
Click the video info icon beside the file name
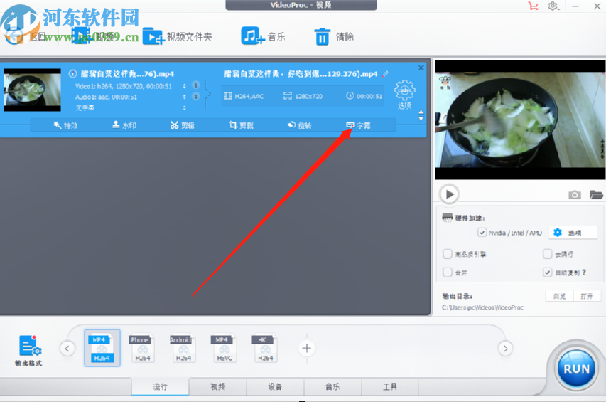pyautogui.click(x=72, y=73)
